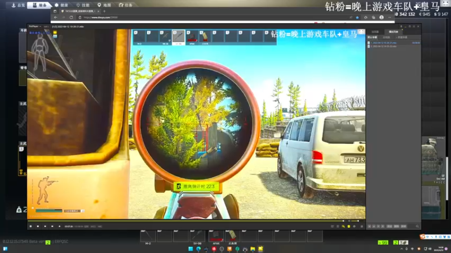Open a new browser tab

104,11
